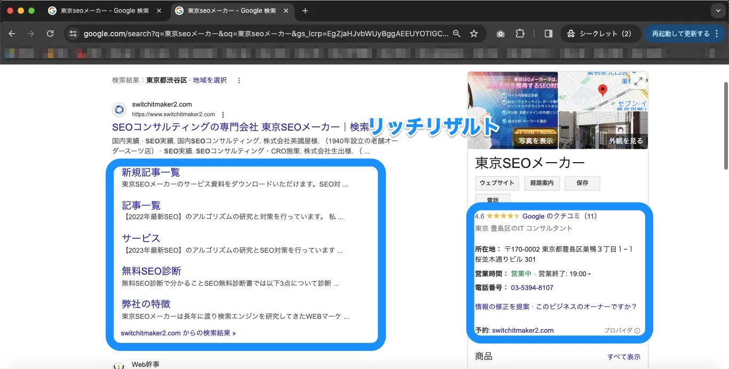Open the extensions puzzle icon

pos(520,34)
